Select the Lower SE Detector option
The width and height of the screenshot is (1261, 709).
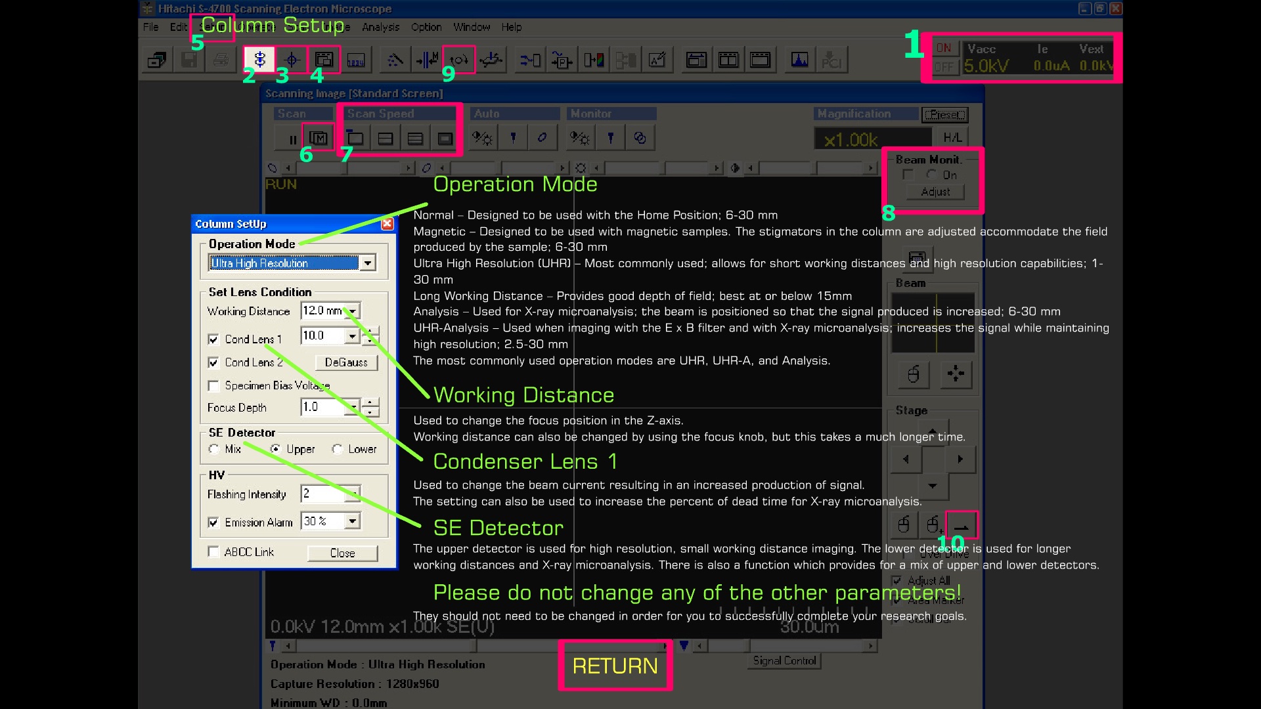pyautogui.click(x=338, y=449)
